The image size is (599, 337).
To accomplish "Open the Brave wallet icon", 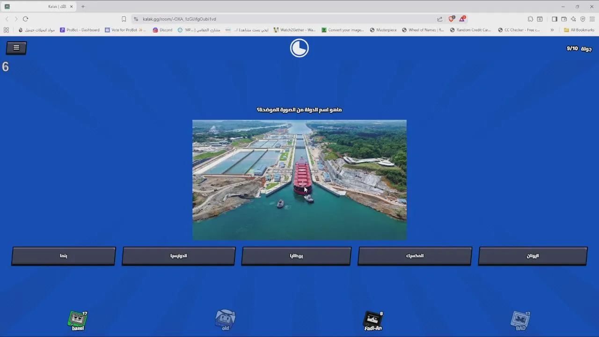I will pos(564,19).
